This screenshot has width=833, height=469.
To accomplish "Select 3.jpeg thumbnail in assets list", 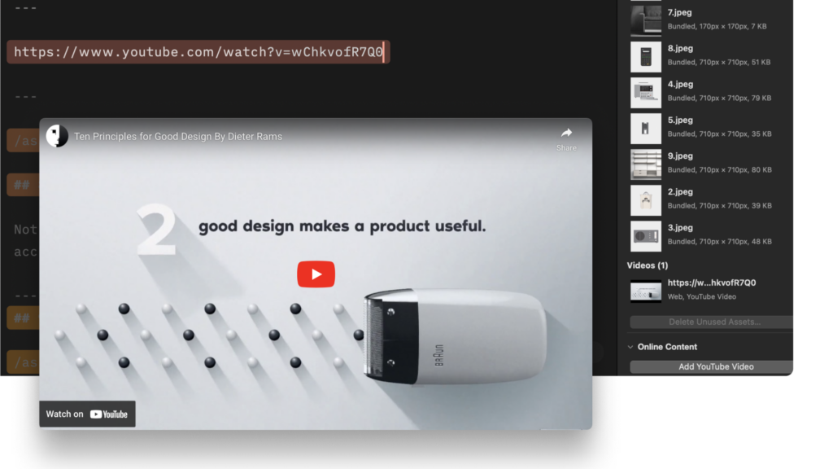I will 645,236.
